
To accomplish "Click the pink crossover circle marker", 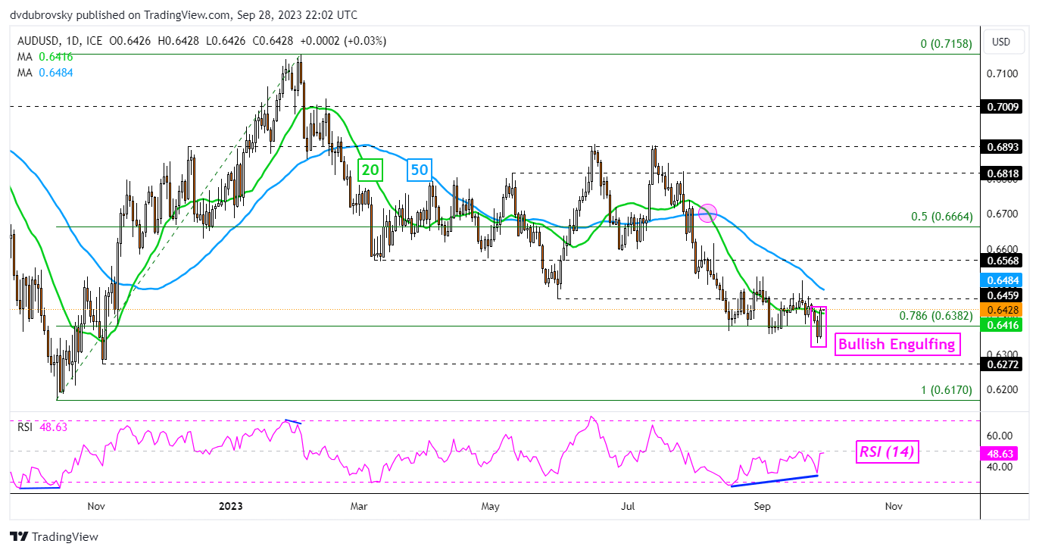I will point(707,212).
